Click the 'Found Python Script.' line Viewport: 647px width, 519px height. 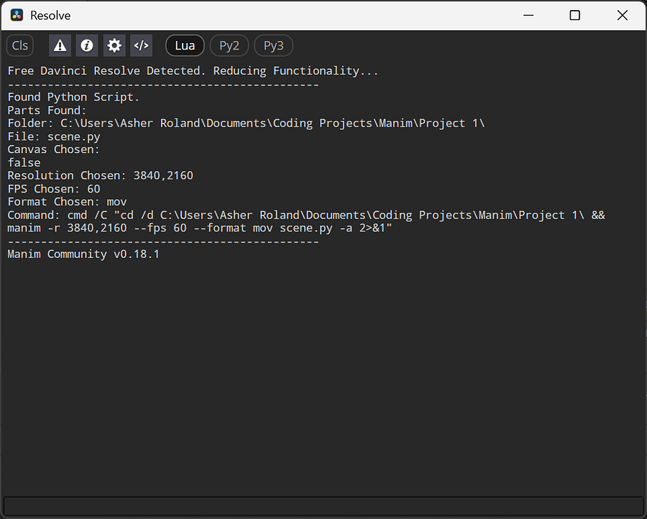pos(73,97)
